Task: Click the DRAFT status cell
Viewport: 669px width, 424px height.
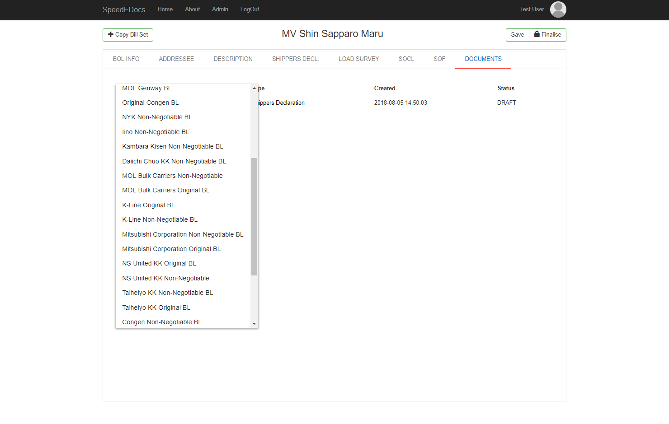Action: [507, 103]
